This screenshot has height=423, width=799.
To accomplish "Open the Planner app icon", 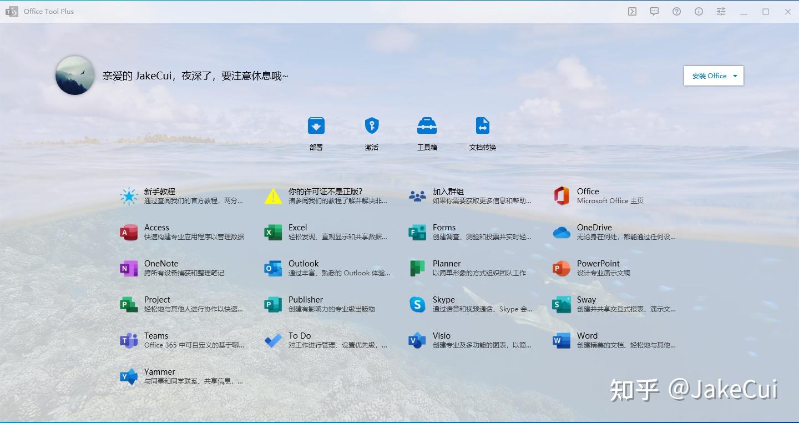I will coord(417,268).
